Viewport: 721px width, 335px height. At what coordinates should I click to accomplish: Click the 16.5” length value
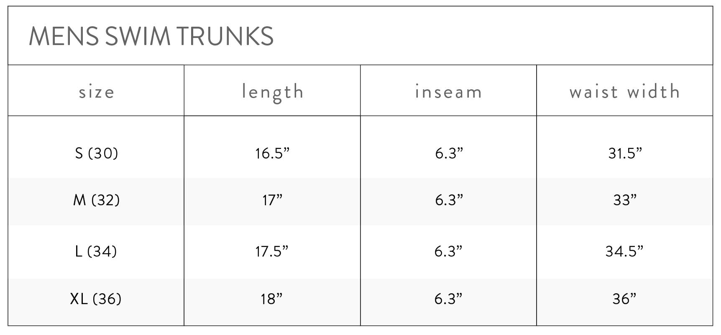(x=273, y=154)
